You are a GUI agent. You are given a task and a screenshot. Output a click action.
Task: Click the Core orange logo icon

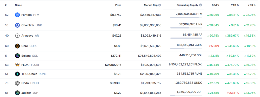[18, 46]
